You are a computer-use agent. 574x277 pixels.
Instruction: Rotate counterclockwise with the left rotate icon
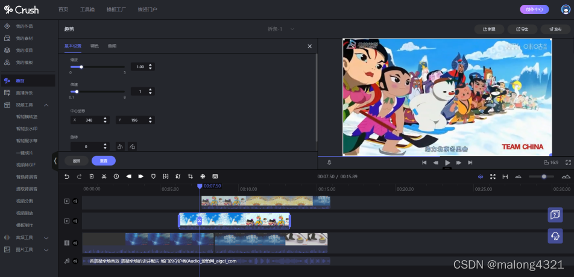(120, 146)
